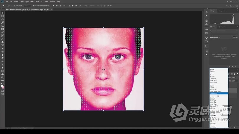239x134 pixels.
Task: Open the Info panel icon
Action: coord(207,24)
